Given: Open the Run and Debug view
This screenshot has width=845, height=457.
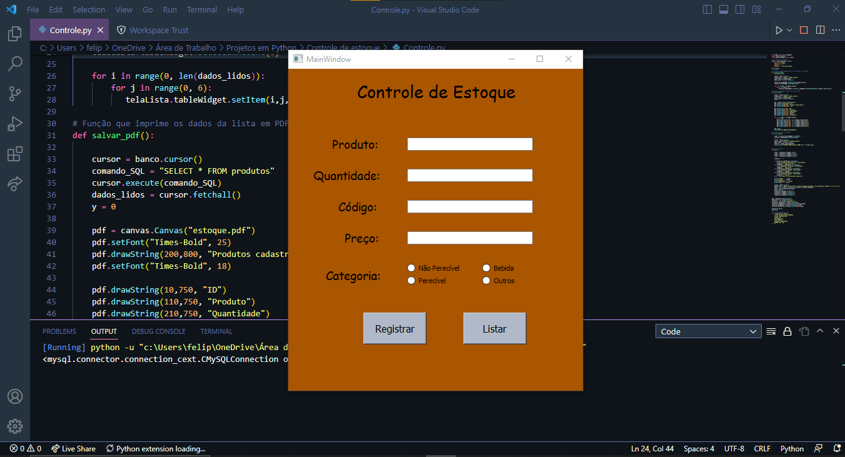Looking at the screenshot, I should (x=15, y=124).
